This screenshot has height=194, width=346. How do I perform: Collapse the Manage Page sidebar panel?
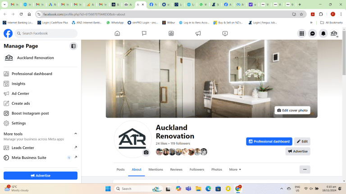(73, 46)
